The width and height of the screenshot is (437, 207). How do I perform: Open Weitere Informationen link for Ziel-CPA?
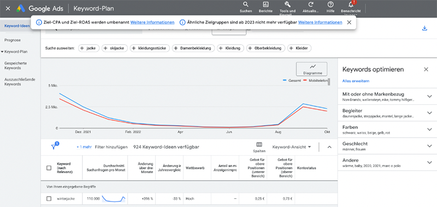152,22
